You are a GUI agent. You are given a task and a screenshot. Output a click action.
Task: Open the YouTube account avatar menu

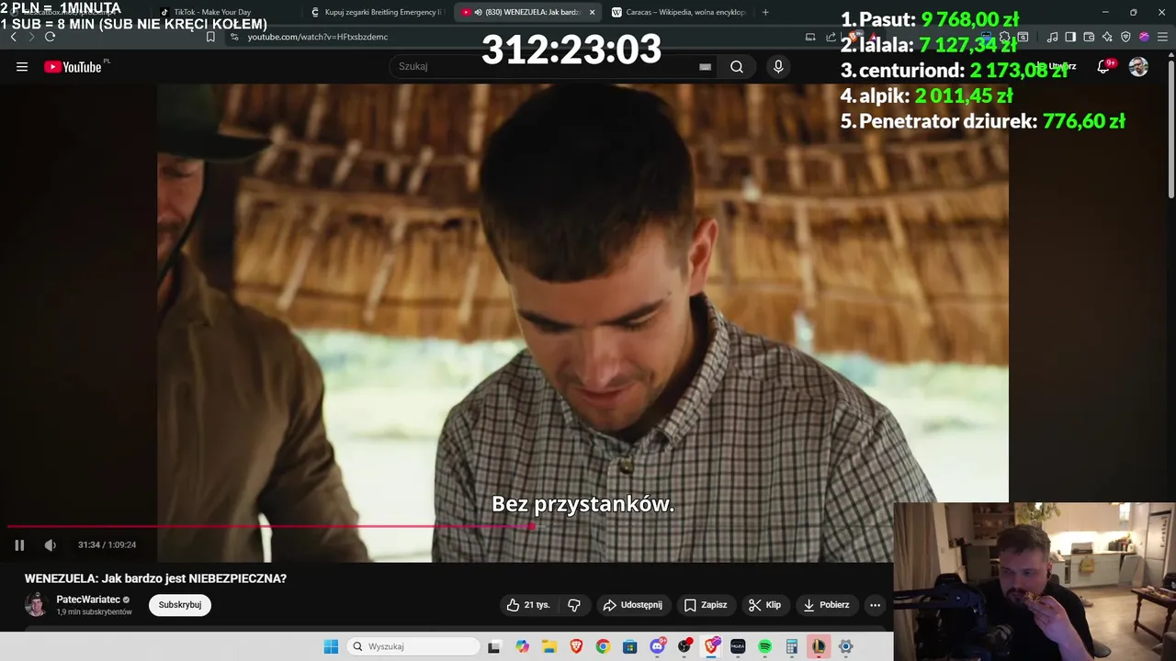pyautogui.click(x=1138, y=67)
